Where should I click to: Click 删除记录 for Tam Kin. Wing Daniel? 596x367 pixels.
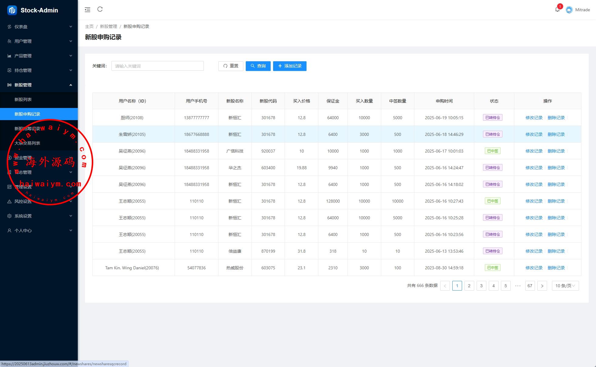click(556, 268)
